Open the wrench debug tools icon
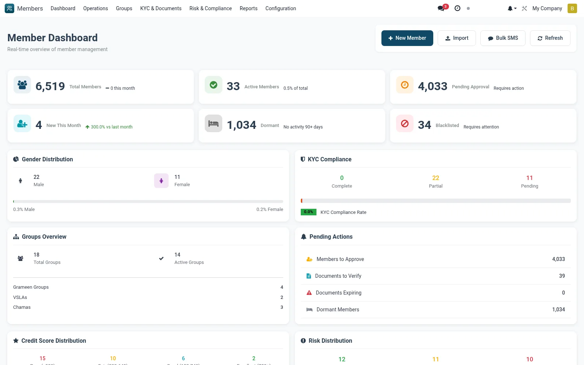This screenshot has height=365, width=584. pyautogui.click(x=525, y=8)
